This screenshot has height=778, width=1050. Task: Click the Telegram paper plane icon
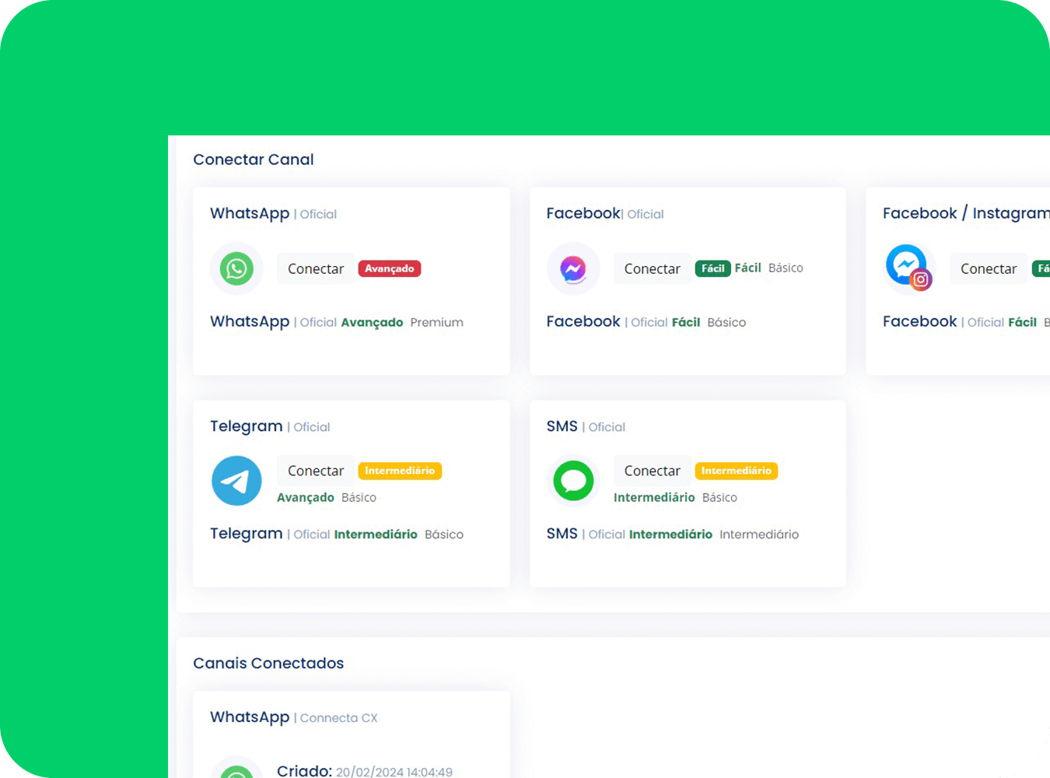click(236, 481)
